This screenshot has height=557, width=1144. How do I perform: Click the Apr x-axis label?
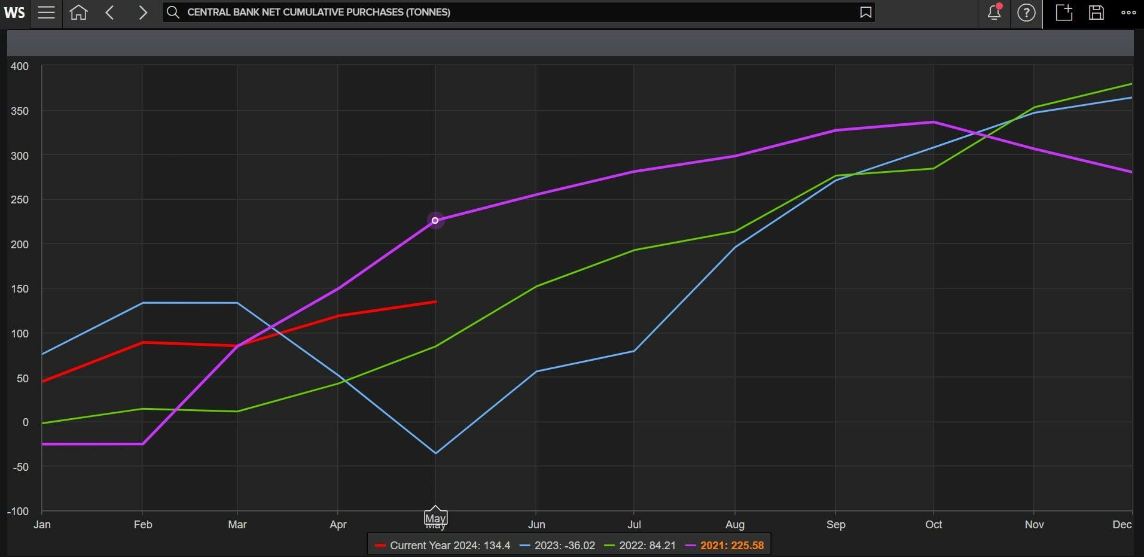(338, 525)
